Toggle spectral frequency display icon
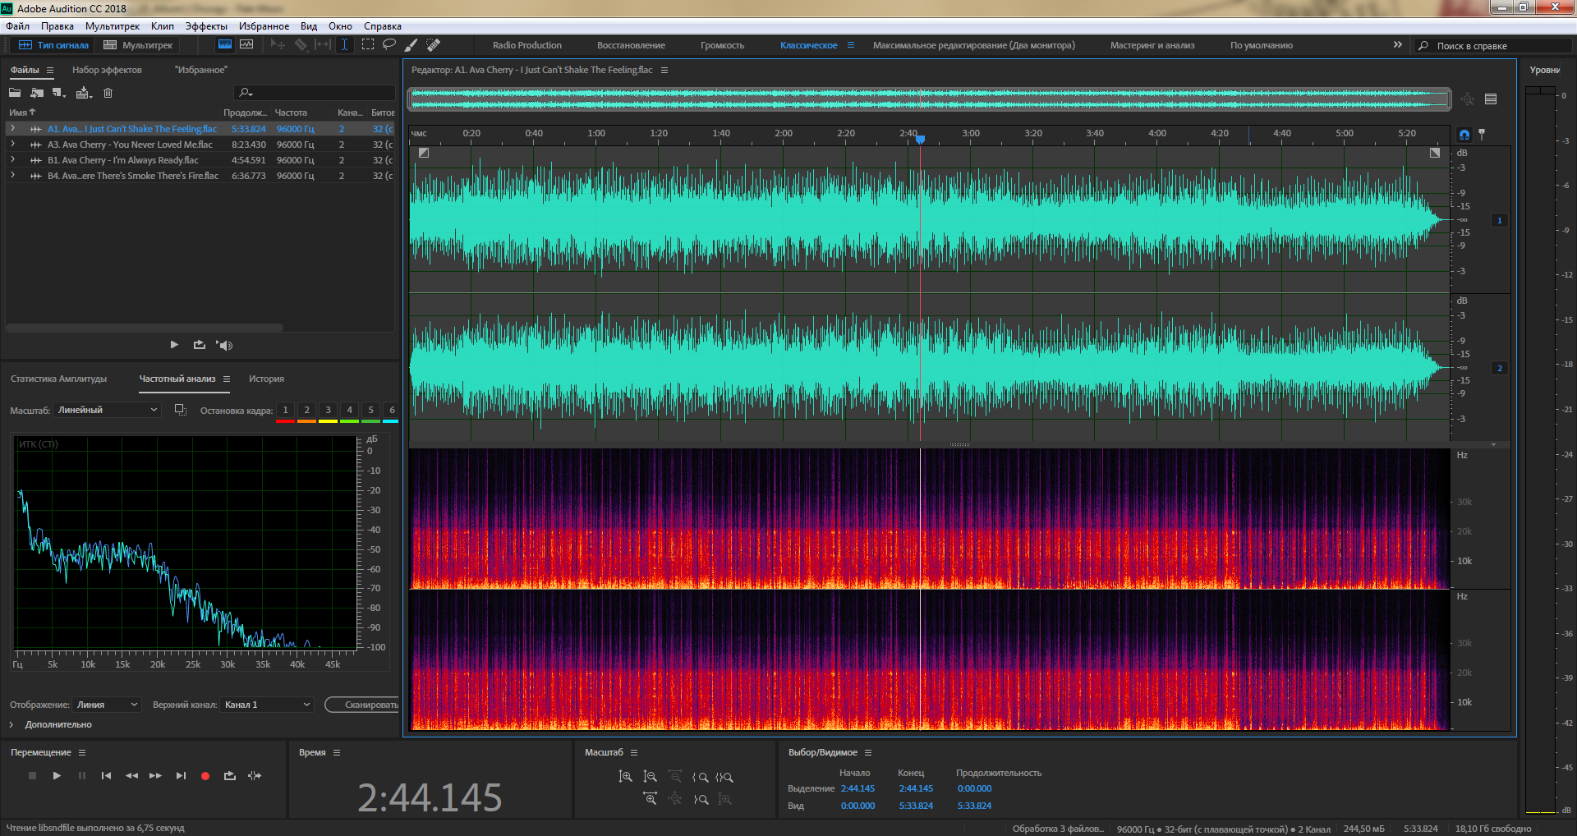The image size is (1577, 836). 224,44
